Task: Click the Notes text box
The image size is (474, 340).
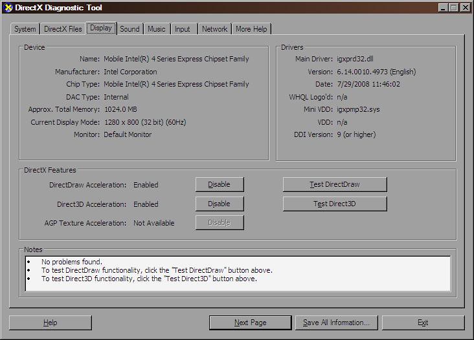Action: tap(238, 273)
